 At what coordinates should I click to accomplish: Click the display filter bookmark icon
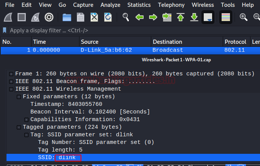tap(5, 30)
